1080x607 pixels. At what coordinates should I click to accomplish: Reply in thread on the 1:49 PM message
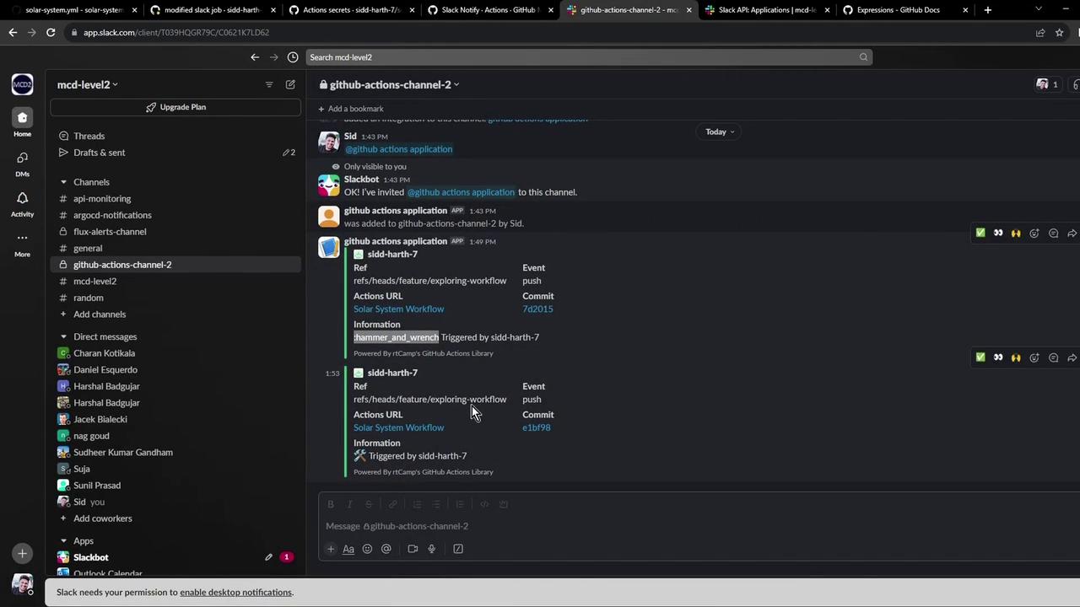pyautogui.click(x=1053, y=233)
